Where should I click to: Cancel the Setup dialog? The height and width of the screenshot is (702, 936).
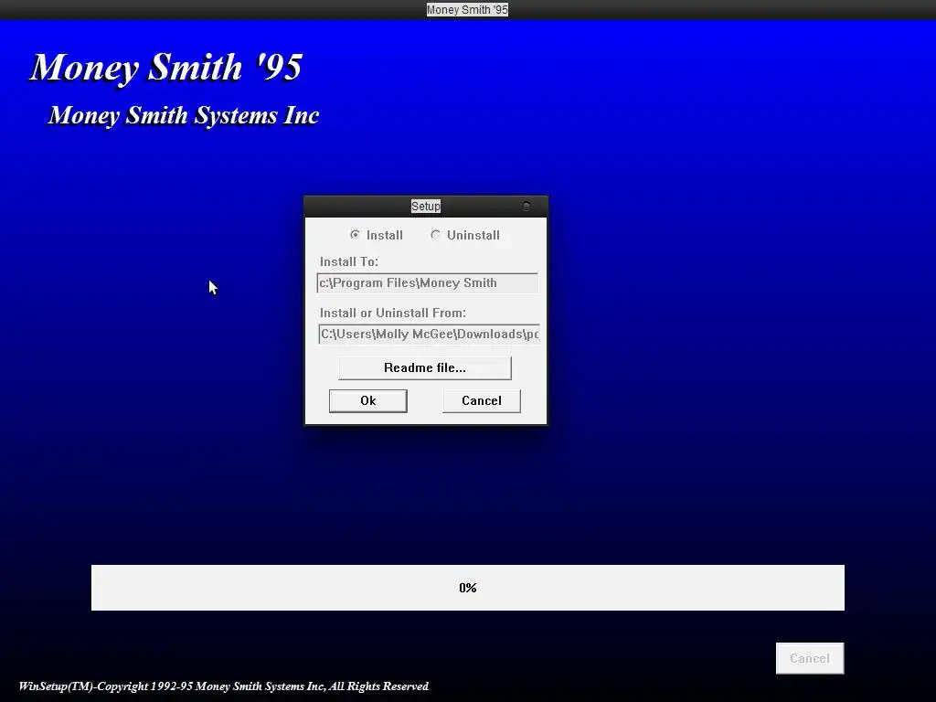pyautogui.click(x=481, y=400)
